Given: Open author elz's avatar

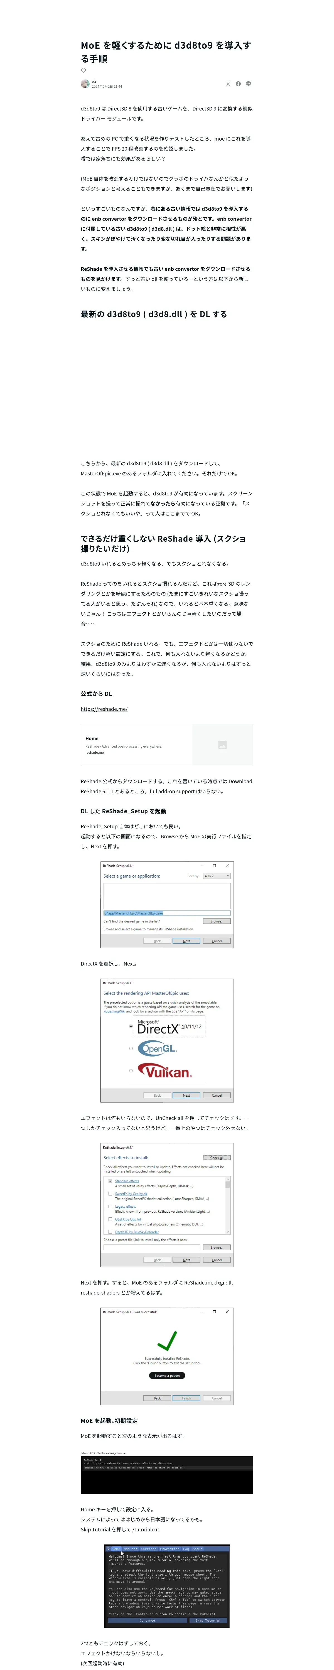Looking at the screenshot, I should (x=85, y=83).
